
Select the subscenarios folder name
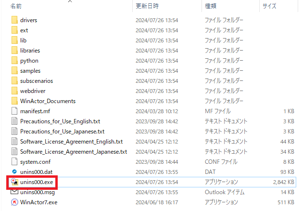37,81
